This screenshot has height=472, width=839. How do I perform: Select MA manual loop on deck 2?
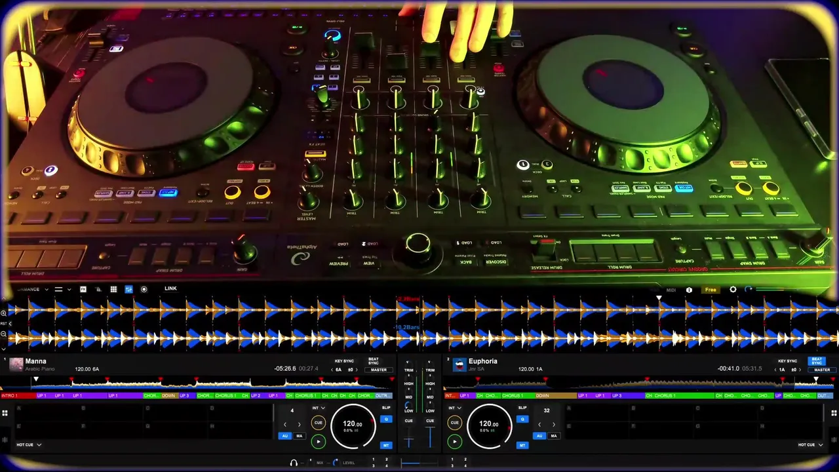554,436
